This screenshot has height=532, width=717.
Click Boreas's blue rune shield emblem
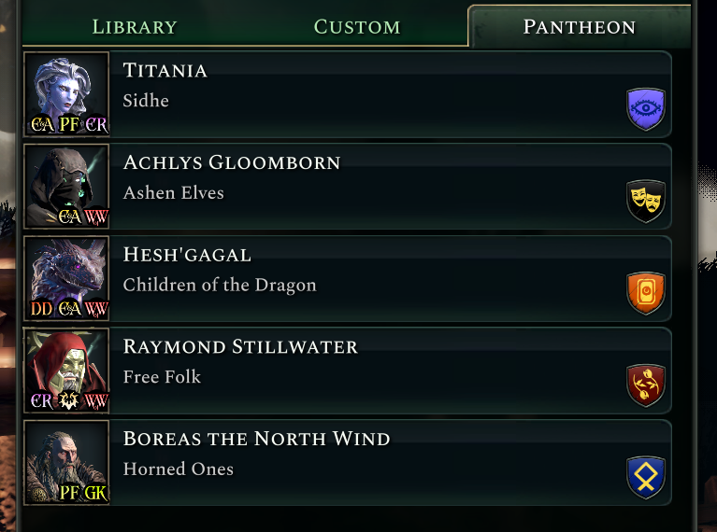645,477
